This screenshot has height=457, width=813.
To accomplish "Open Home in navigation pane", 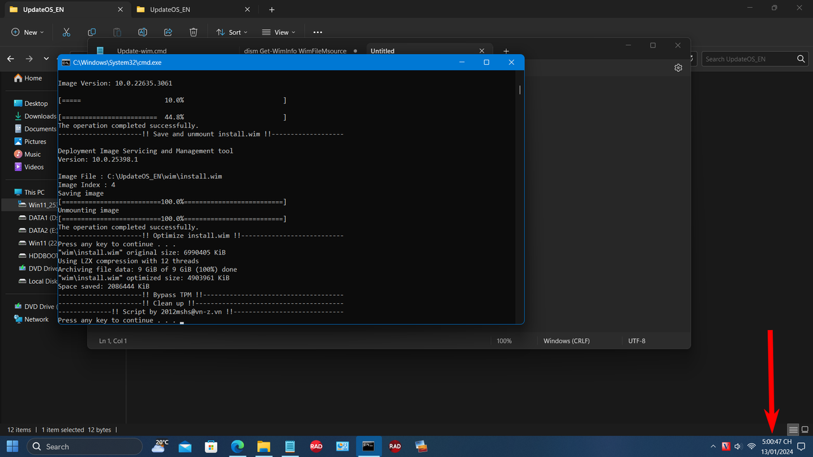I will 28,78.
